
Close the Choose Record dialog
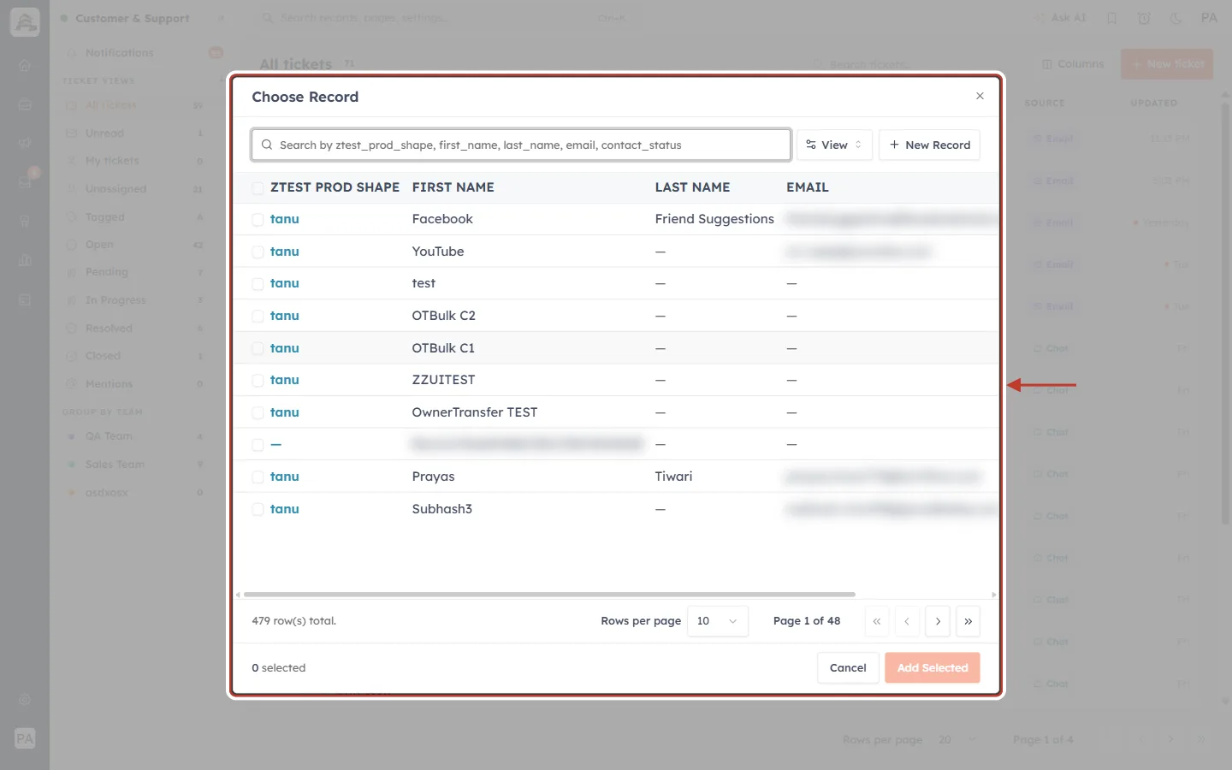(x=980, y=96)
